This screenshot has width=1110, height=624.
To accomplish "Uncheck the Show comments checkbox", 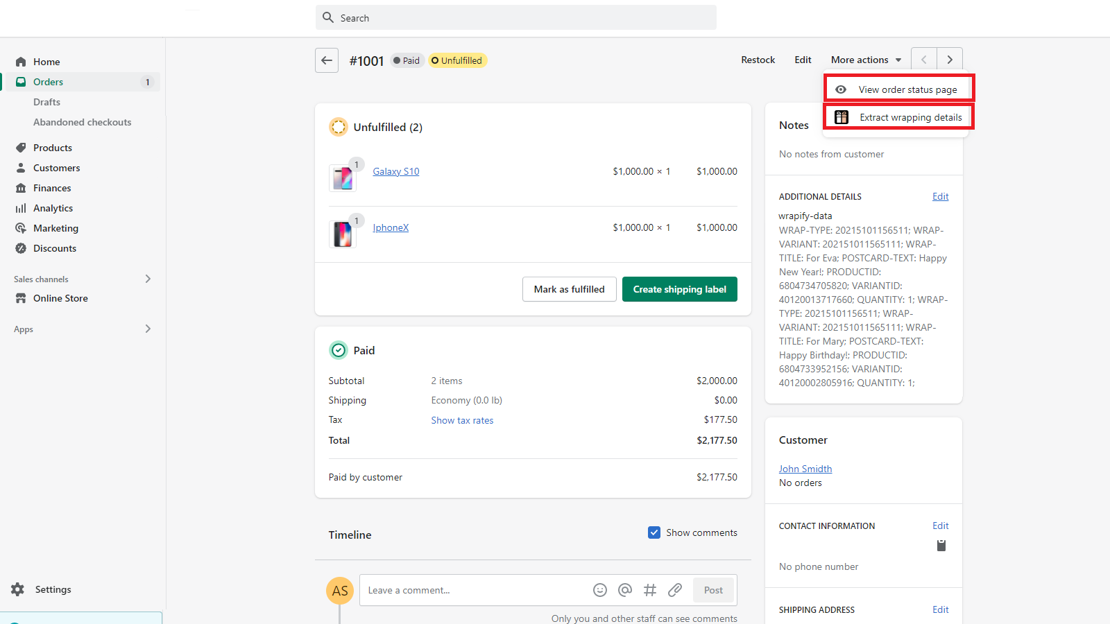I will pyautogui.click(x=654, y=532).
